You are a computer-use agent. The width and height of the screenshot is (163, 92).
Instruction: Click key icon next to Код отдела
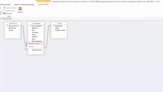coord(54,26)
